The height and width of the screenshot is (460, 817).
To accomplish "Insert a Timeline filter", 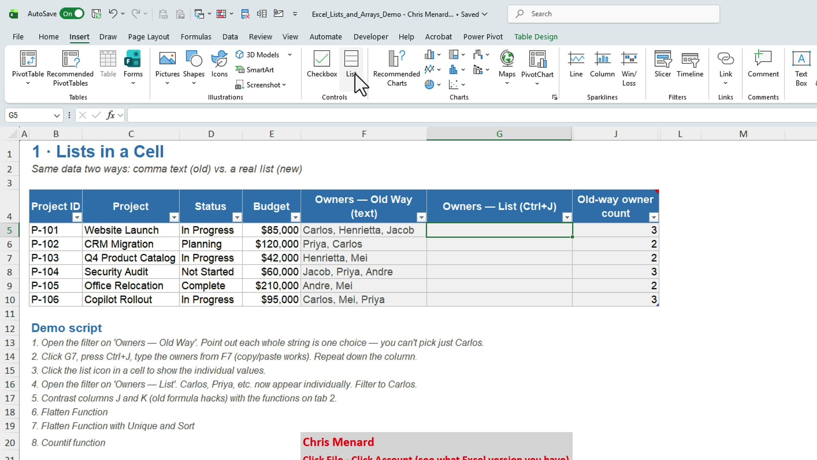I will pos(690,64).
